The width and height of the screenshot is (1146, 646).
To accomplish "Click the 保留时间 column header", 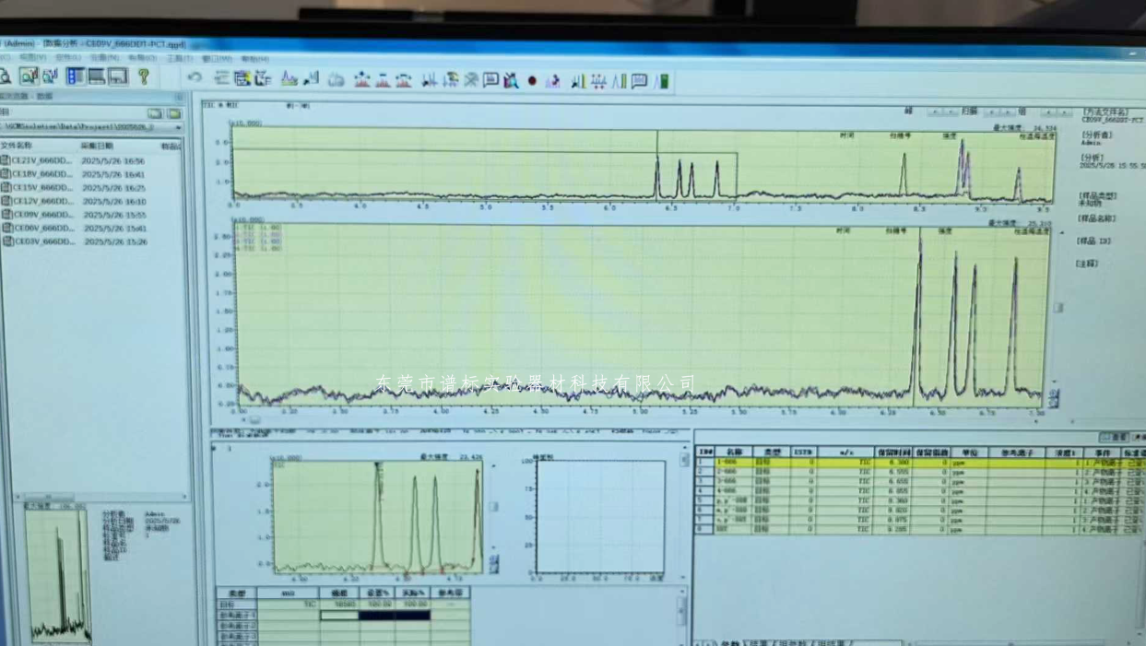I will (x=892, y=452).
